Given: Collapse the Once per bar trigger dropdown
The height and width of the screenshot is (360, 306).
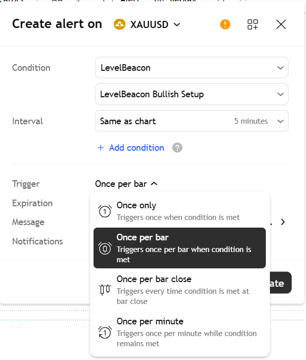Looking at the screenshot, I should click(x=126, y=184).
